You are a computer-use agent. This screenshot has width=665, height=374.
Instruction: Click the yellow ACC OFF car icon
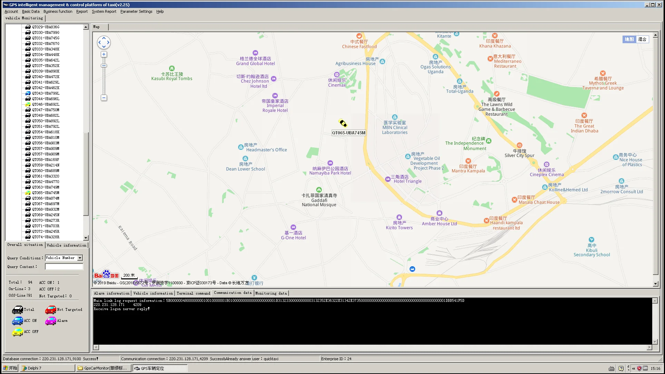pyautogui.click(x=17, y=332)
